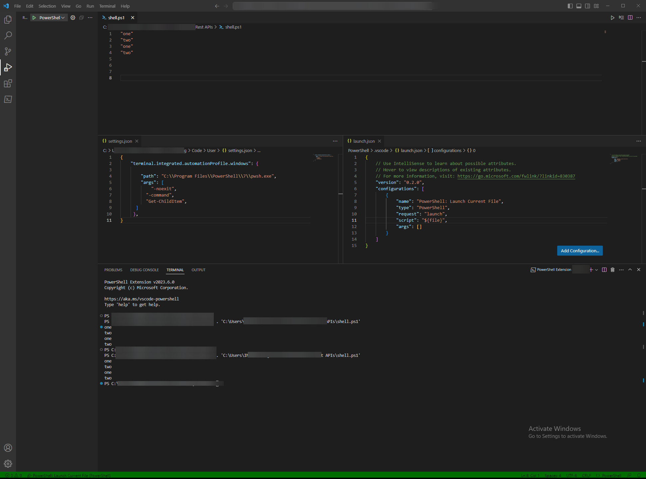Open the PowerShell panel icon in activity bar
Image resolution: width=646 pixels, height=479 pixels.
coord(8,99)
